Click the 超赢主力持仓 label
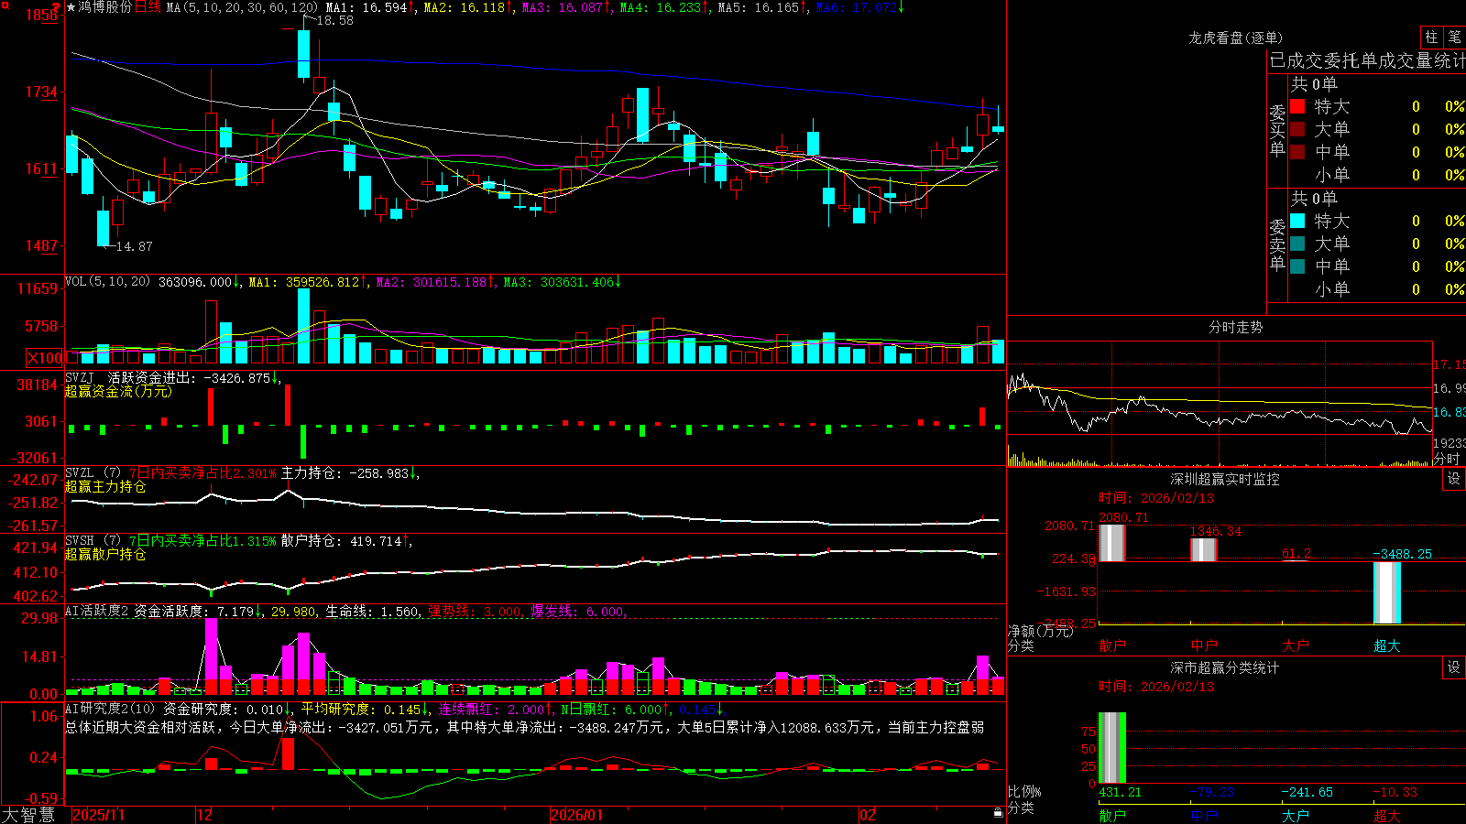 (105, 487)
